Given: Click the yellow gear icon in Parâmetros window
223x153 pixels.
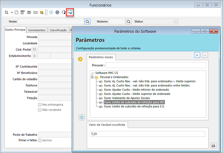Looking at the screenshot, I should [80, 59].
